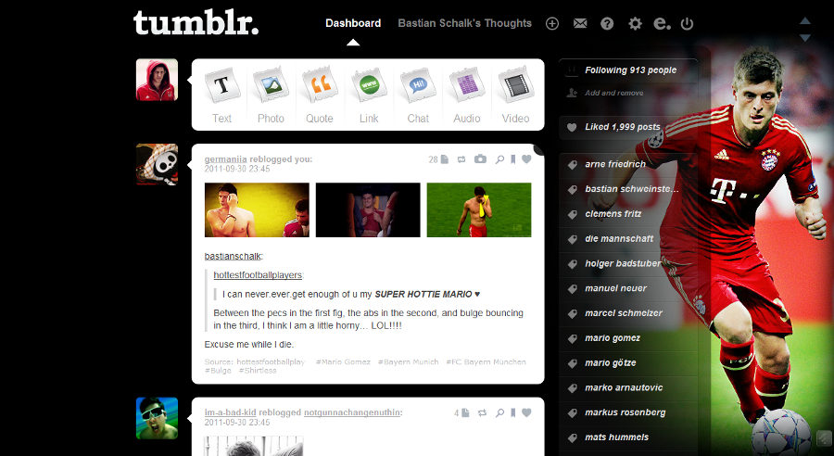834x456 pixels.
Task: Click the germaniia skull avatar
Action: [157, 164]
